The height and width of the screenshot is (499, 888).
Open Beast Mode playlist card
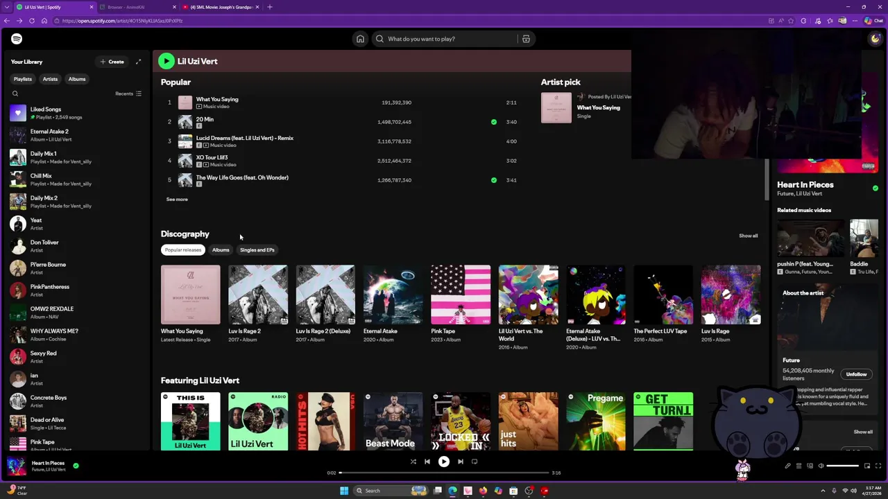pyautogui.click(x=393, y=421)
